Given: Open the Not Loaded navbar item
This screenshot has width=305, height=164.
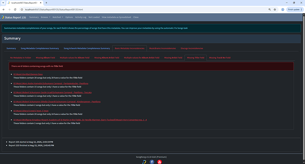Looking at the screenshot, I should click(94, 17).
